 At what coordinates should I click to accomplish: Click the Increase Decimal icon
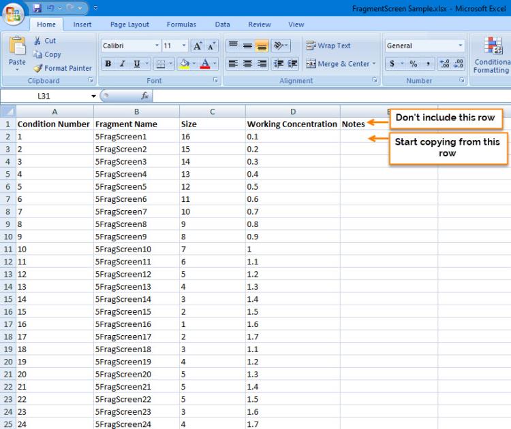(x=443, y=64)
